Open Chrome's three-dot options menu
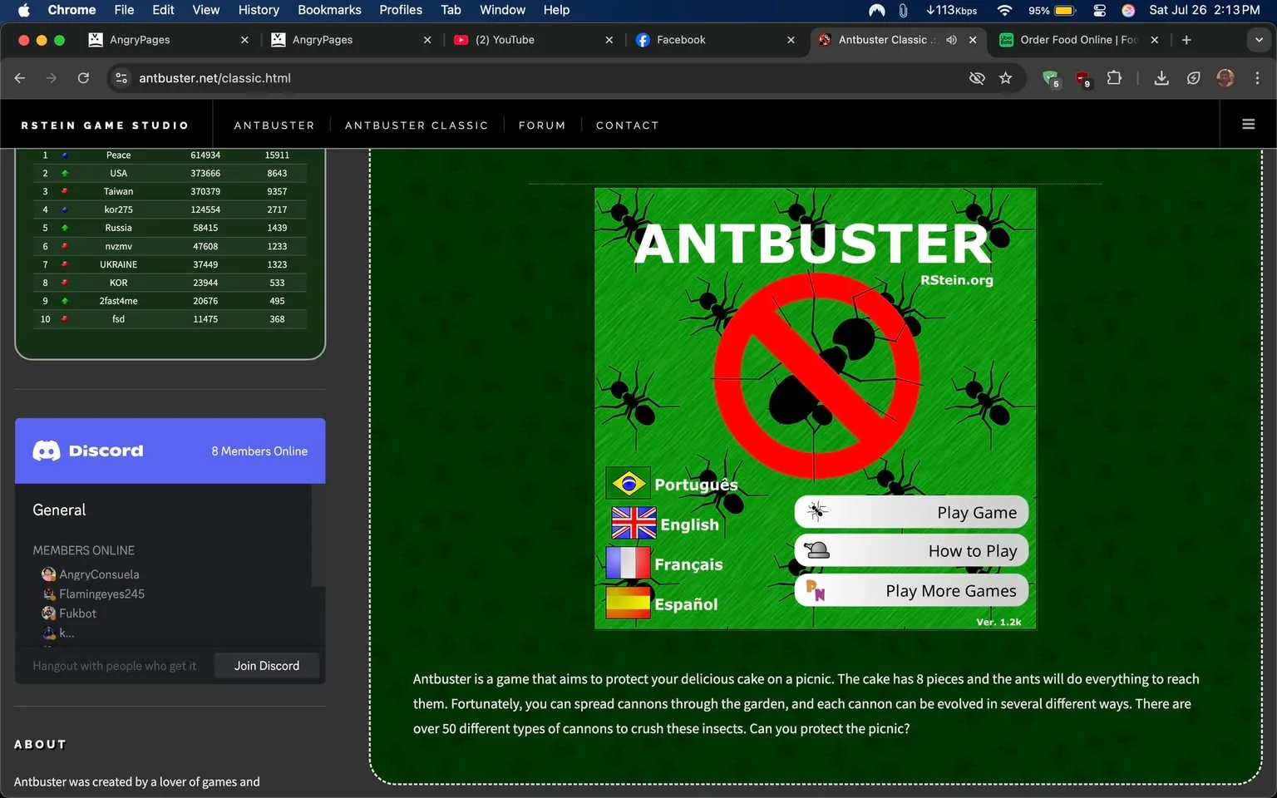Screen dimensions: 1277x798 1258,77
